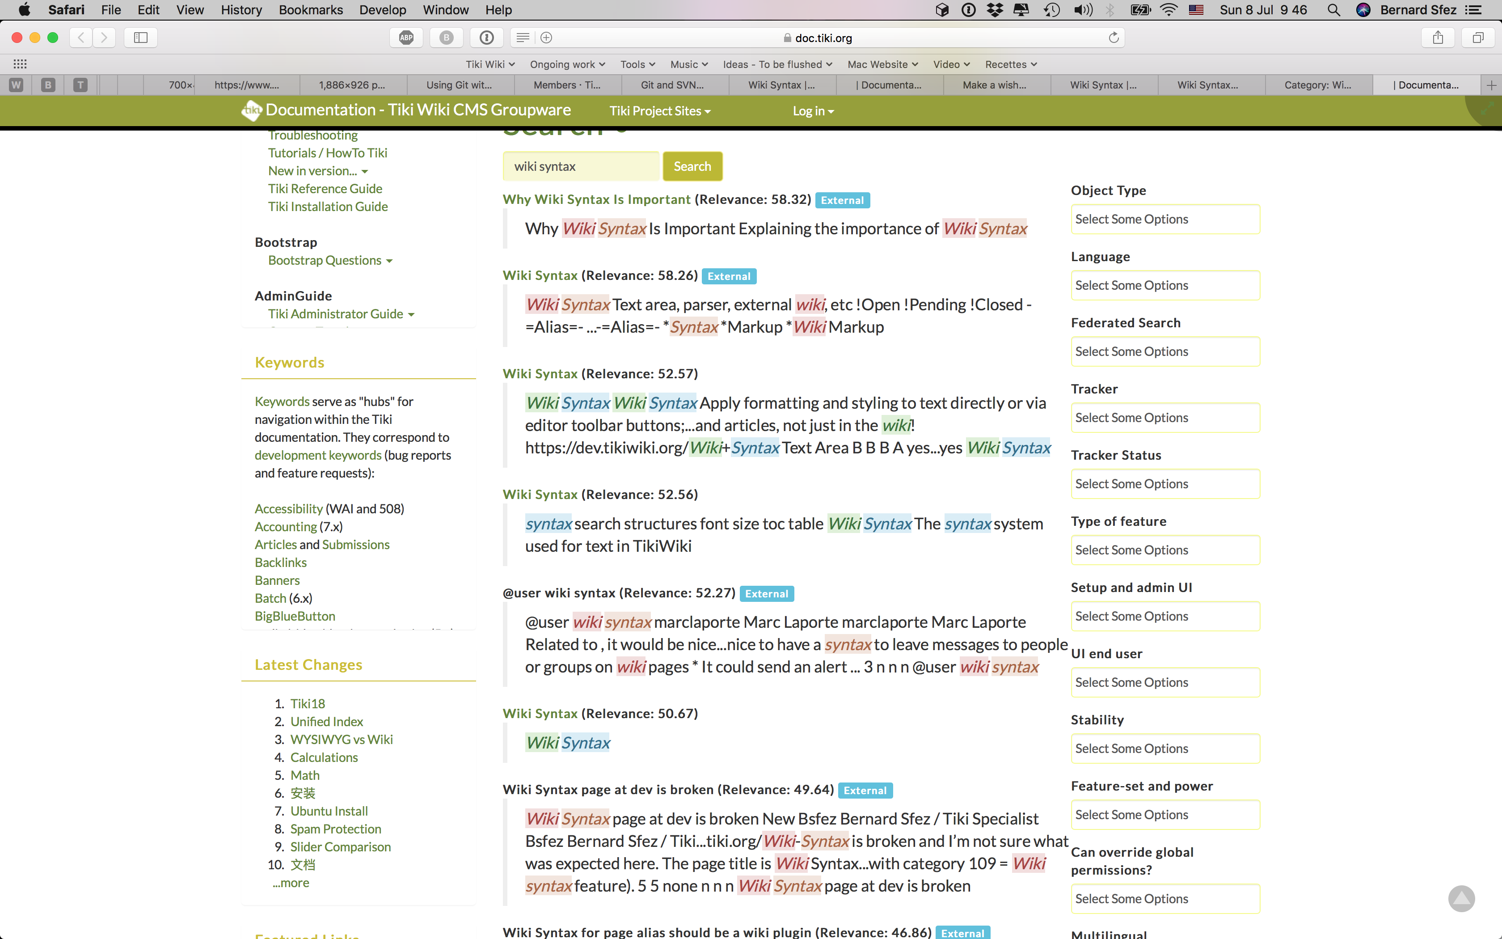Open the Unified Index latest change
1502x939 pixels.
coord(326,722)
